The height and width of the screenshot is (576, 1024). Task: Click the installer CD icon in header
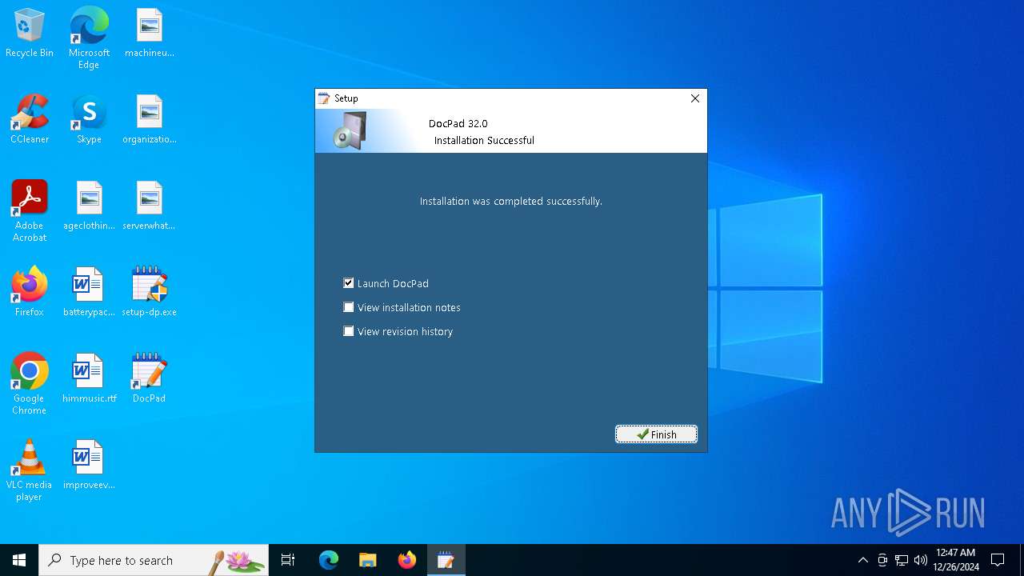pos(350,130)
